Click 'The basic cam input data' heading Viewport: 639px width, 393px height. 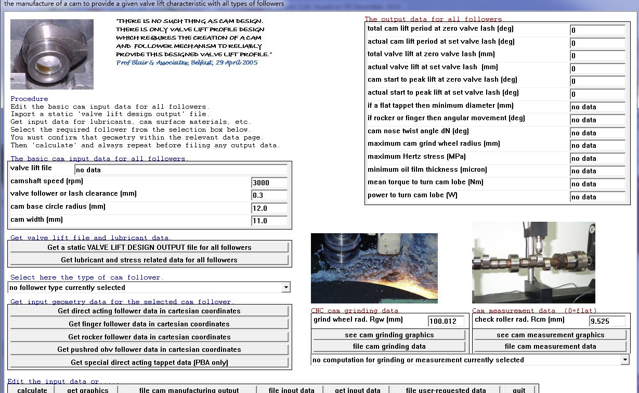point(99,159)
